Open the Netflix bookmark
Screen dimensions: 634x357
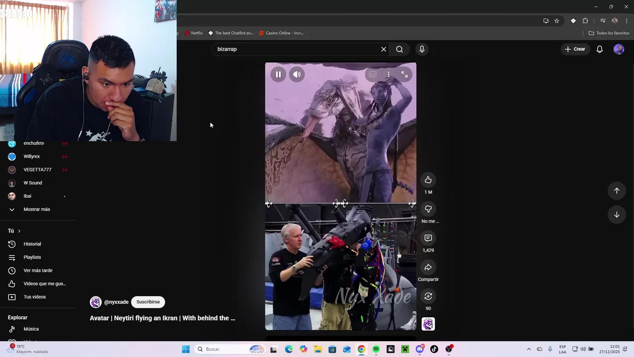pyautogui.click(x=194, y=33)
